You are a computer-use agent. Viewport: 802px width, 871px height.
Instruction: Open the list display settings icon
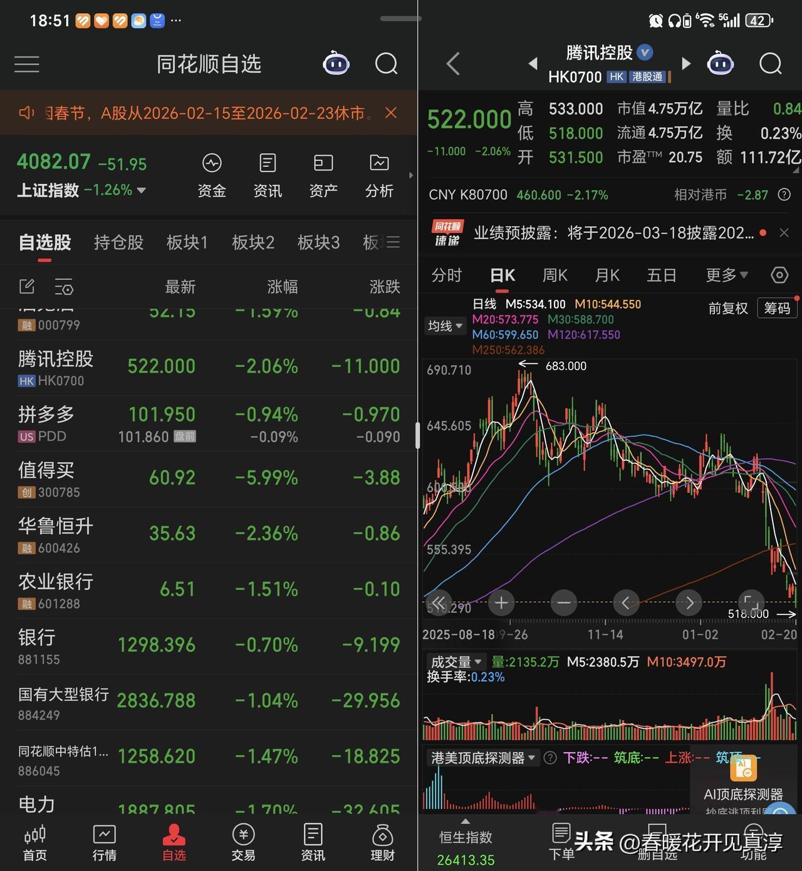click(64, 287)
